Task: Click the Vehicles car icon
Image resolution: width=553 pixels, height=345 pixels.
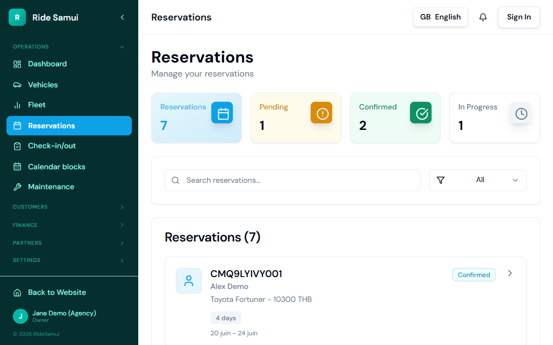Action: [x=17, y=85]
